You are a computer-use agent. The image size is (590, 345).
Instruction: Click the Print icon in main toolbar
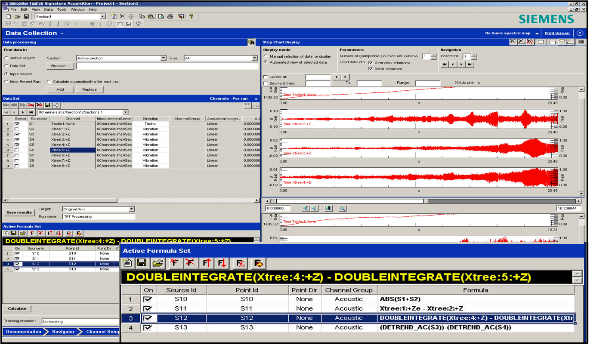[x=170, y=17]
